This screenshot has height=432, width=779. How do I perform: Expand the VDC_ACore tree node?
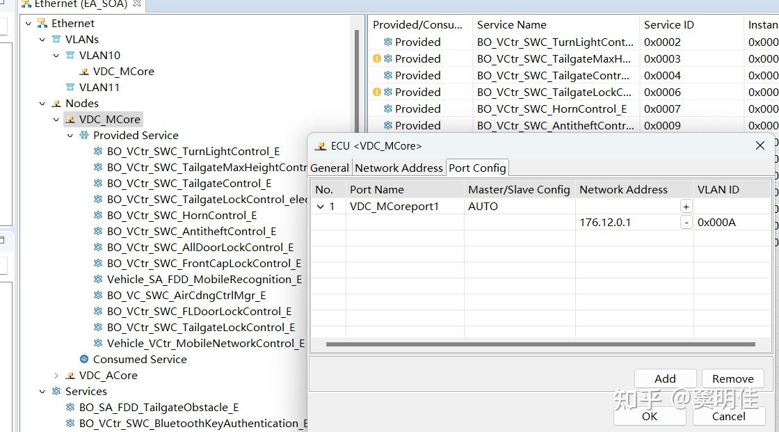coord(56,376)
